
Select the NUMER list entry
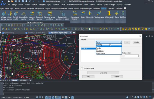pyautogui.click(x=88, y=49)
